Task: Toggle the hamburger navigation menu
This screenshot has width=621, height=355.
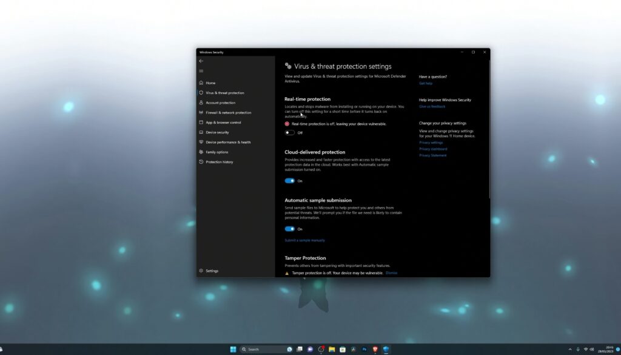Action: click(201, 71)
